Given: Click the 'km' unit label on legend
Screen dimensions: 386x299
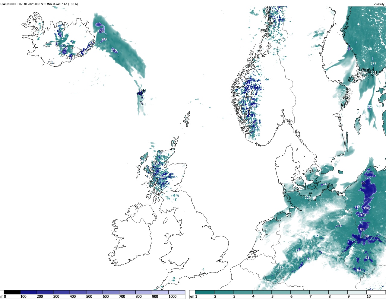Looking at the screenshot, I should (x=192, y=297).
